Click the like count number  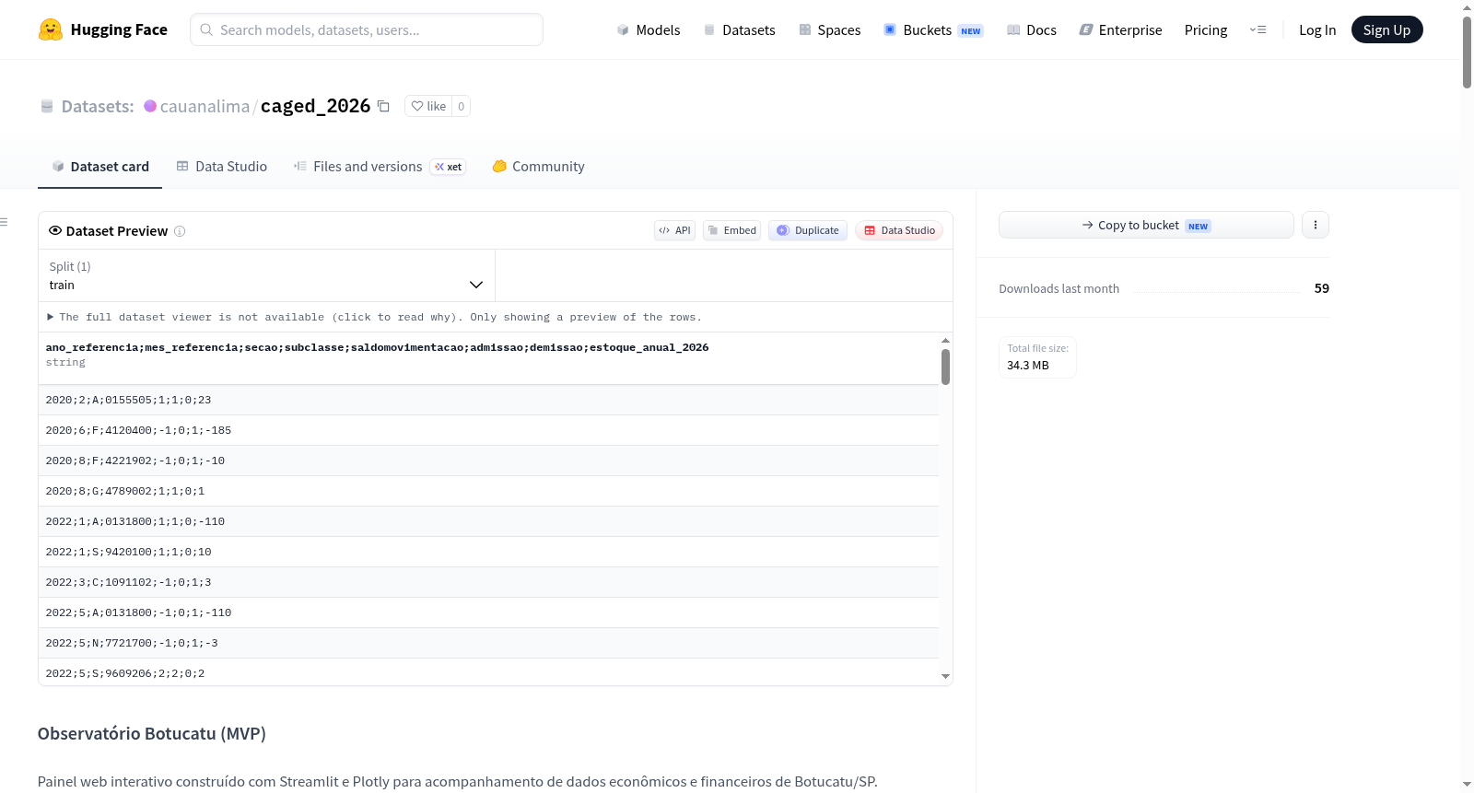[x=462, y=106]
